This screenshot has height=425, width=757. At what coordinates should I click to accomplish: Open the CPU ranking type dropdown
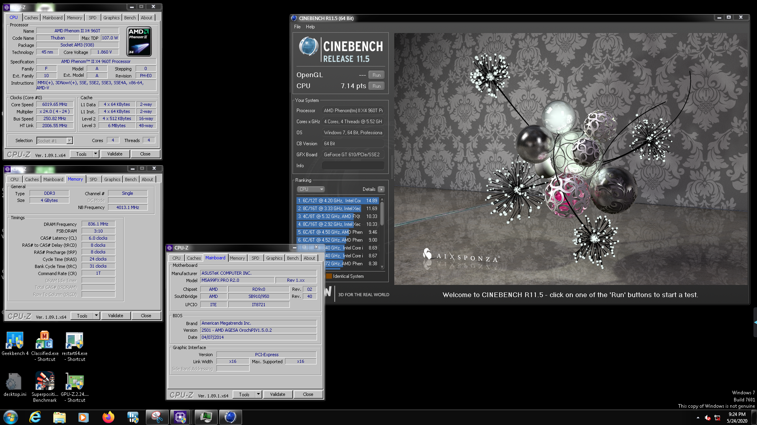[311, 189]
